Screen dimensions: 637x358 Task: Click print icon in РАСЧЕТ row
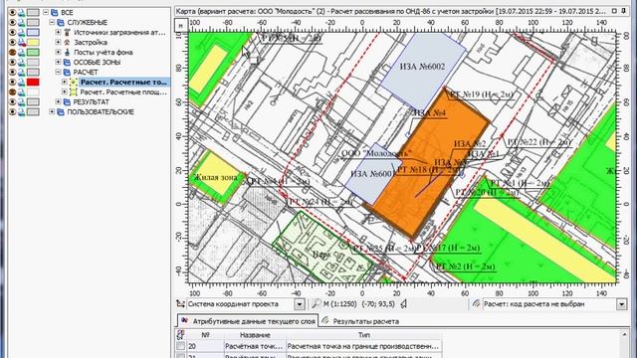pyautogui.click(x=22, y=73)
